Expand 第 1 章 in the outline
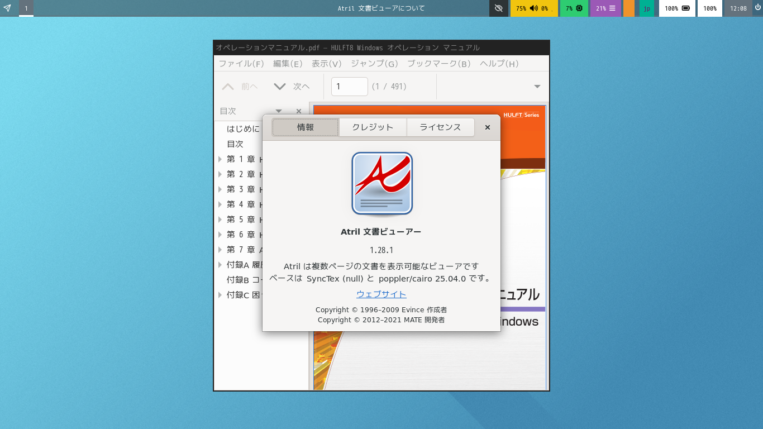Image resolution: width=763 pixels, height=429 pixels. point(220,159)
